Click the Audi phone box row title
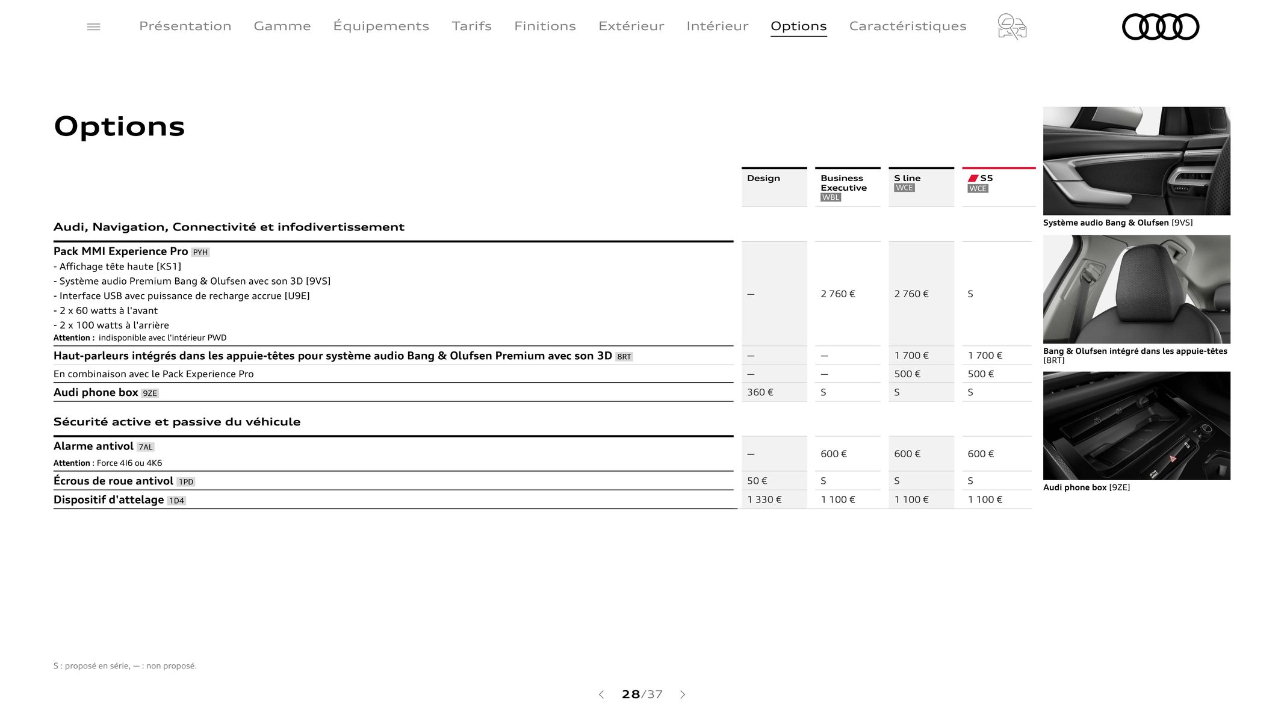 96,392
